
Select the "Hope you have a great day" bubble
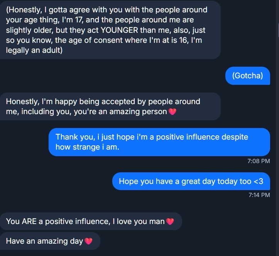191,181
